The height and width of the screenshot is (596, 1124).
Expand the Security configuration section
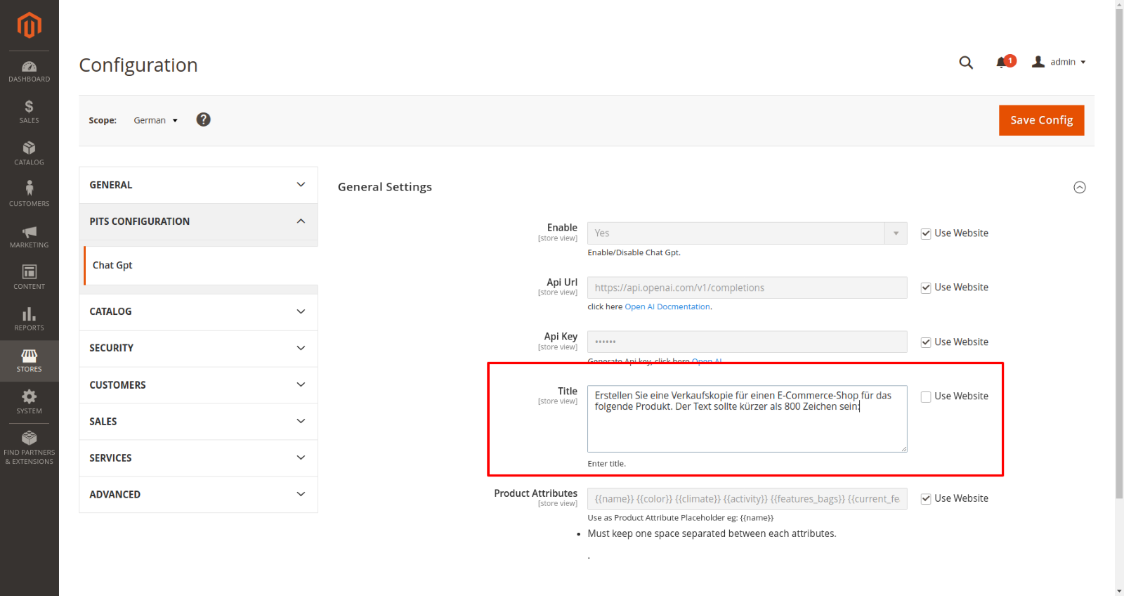(x=198, y=348)
